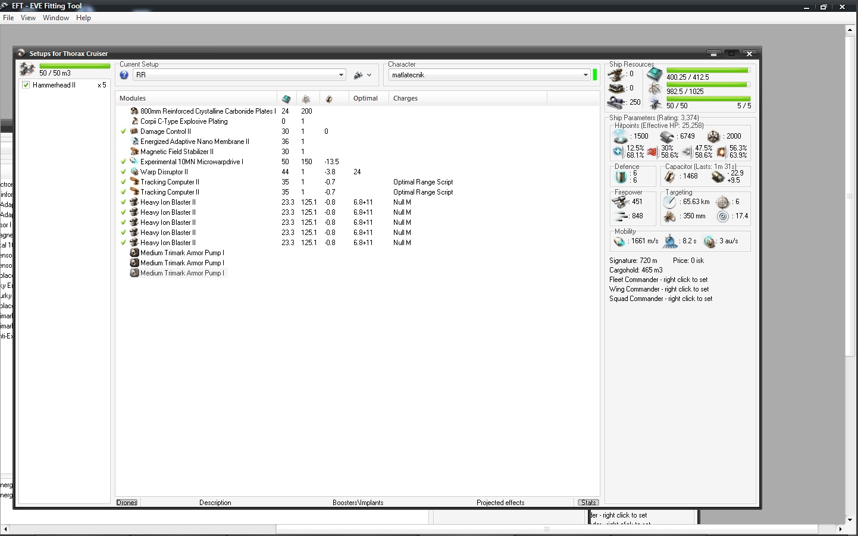Open the Current Setup dropdown showing RR

[x=239, y=75]
